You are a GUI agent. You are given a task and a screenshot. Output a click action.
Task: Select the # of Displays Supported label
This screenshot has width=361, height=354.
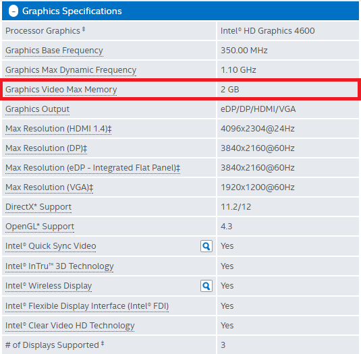coord(55,345)
